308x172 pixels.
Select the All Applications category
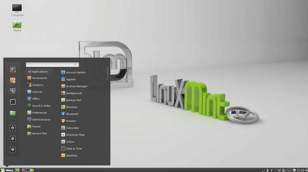pyautogui.click(x=39, y=72)
